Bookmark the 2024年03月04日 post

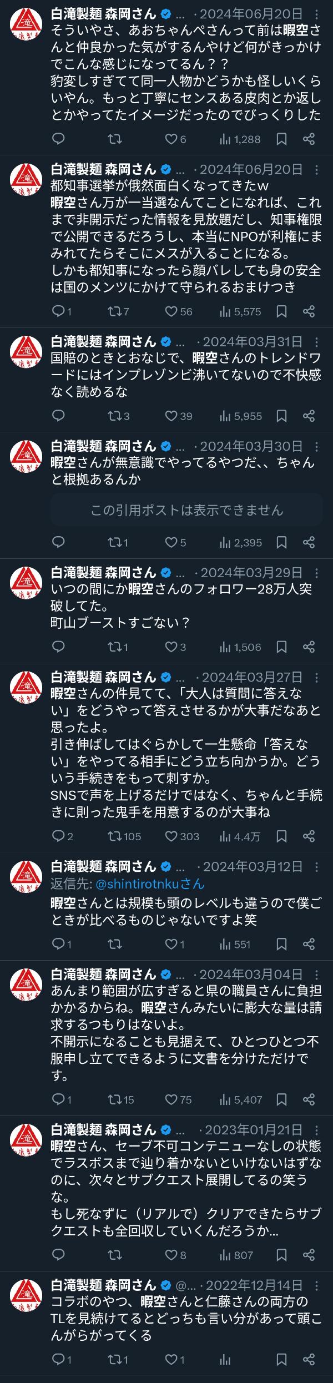coord(282,1099)
